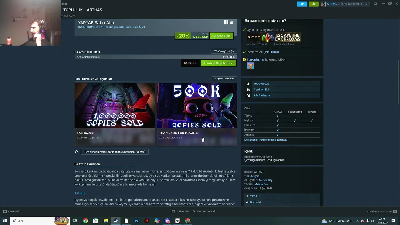The height and width of the screenshot is (225, 400).
Task: Click the plus icon for Oyun Ekle
Action: tap(5, 212)
